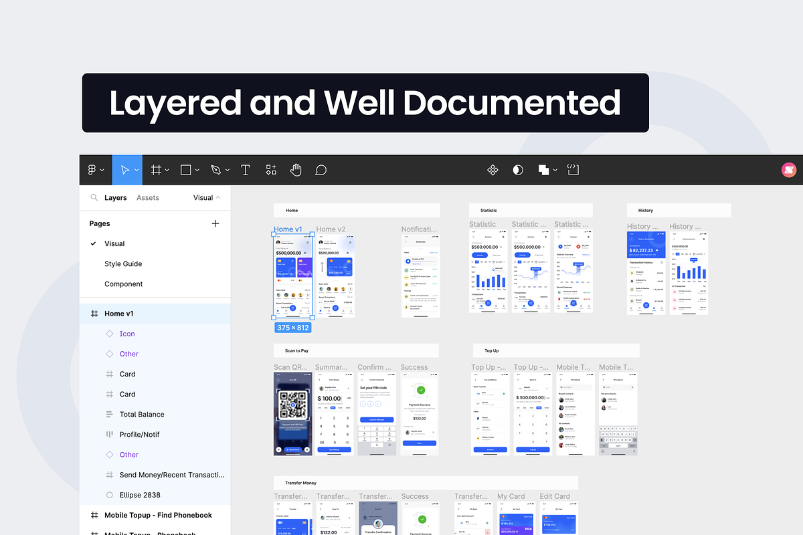Viewport: 803px width, 535px height.
Task: Click the layers search magnifier icon
Action: coord(94,197)
